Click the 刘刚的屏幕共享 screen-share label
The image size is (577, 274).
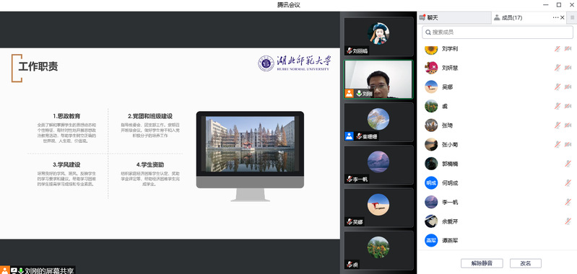(49, 270)
